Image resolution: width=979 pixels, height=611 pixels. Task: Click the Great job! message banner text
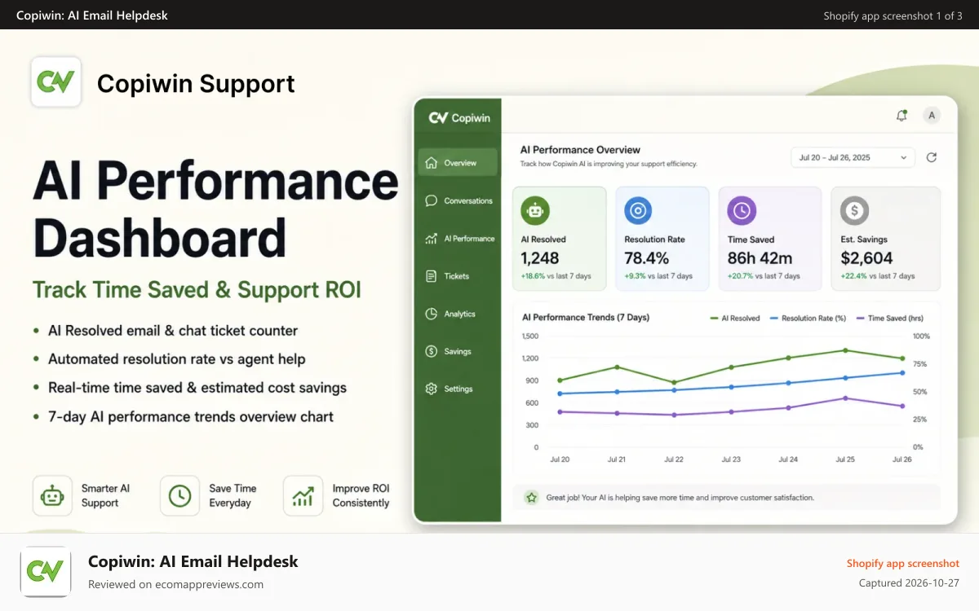[x=680, y=497]
